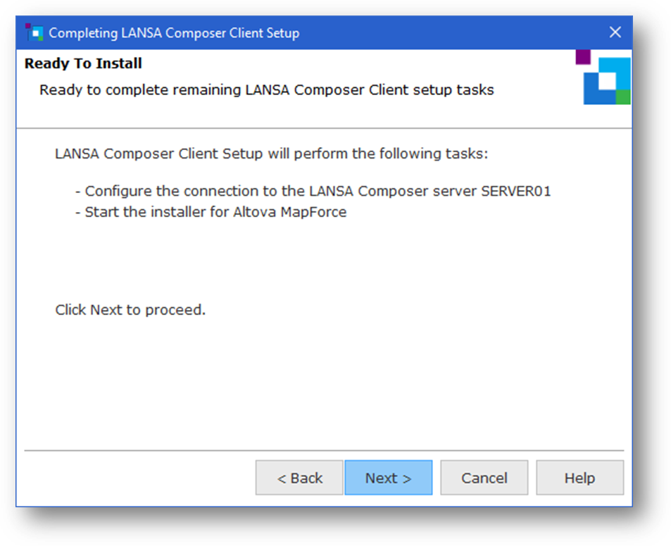671x546 pixels.
Task: Click the "Start the installer" task line
Action: 155,212
